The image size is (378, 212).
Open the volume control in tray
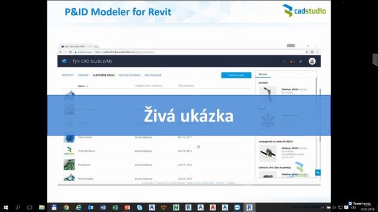pyautogui.click(x=334, y=207)
